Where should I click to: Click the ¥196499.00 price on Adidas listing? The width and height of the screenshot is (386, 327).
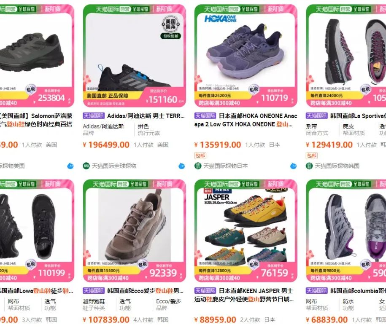coord(106,145)
